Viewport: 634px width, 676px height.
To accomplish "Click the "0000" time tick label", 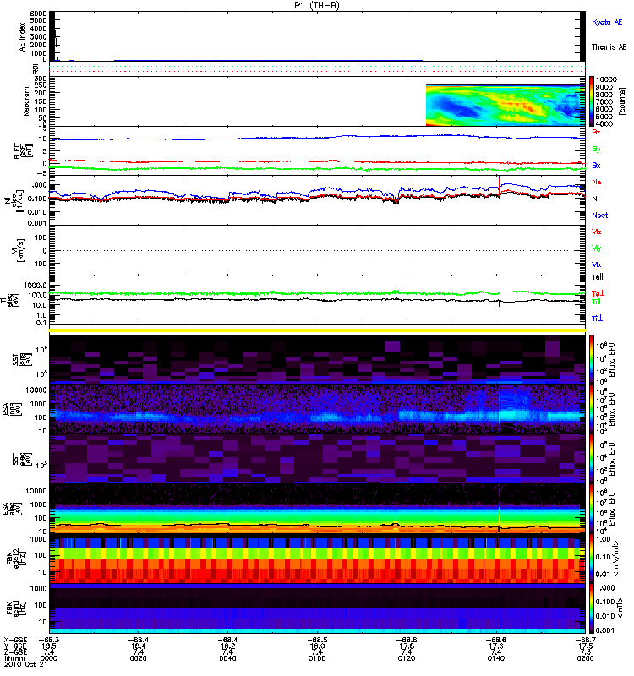I will pos(48,659).
